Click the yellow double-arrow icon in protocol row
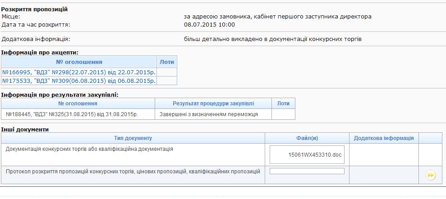The image size is (446, 199). pos(430,175)
